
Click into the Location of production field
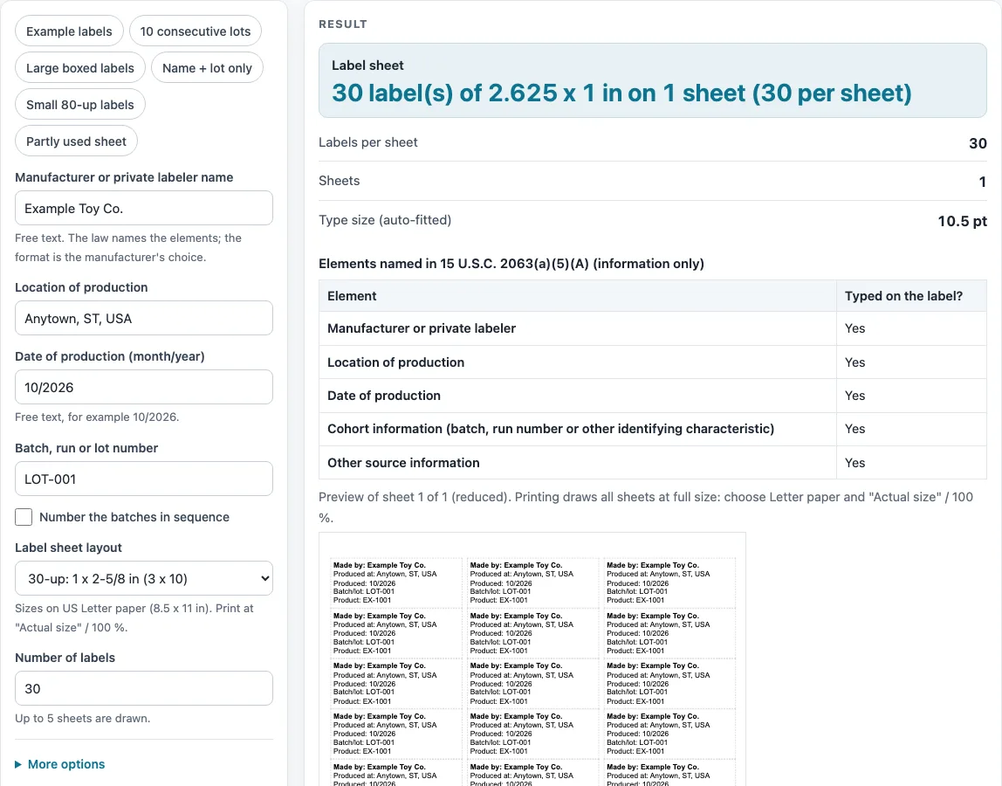point(144,318)
